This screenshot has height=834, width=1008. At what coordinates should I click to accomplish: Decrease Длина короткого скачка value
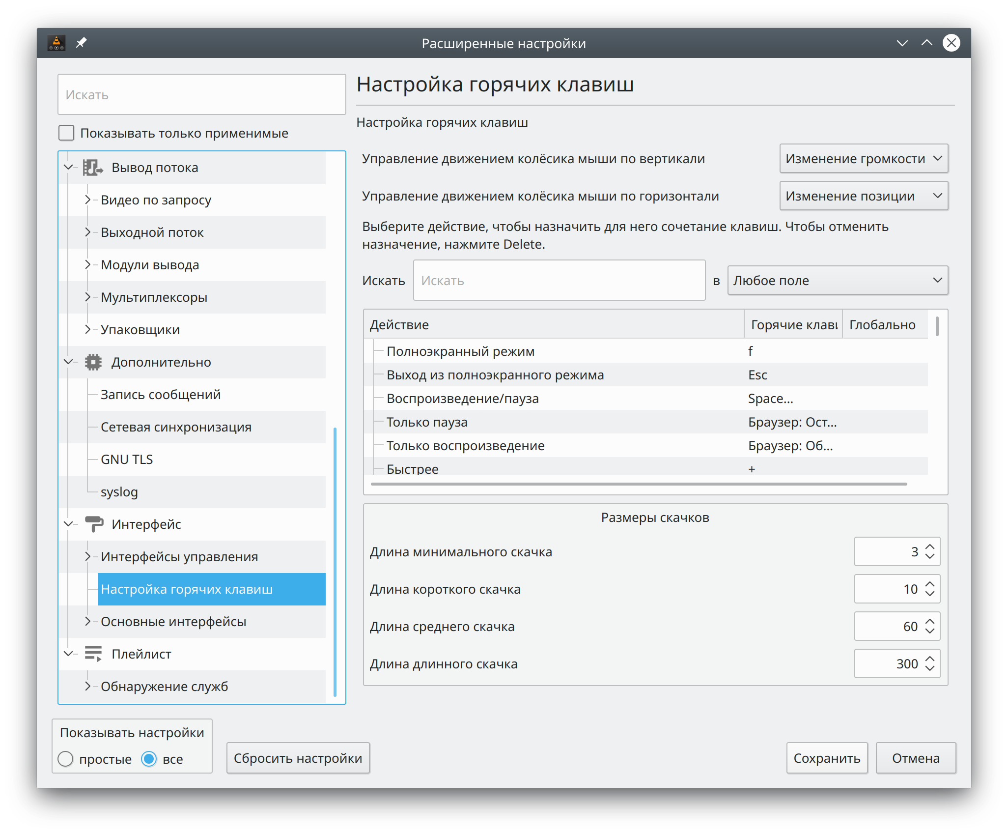[930, 594]
